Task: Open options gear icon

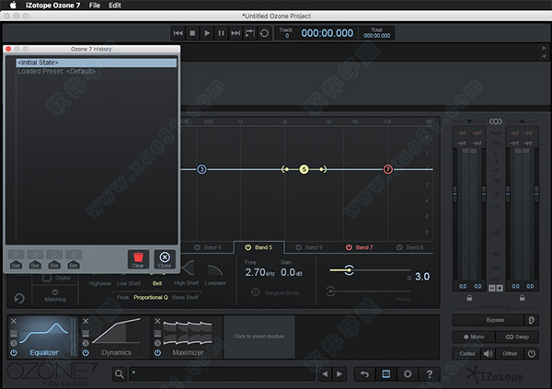Action: 408,374
